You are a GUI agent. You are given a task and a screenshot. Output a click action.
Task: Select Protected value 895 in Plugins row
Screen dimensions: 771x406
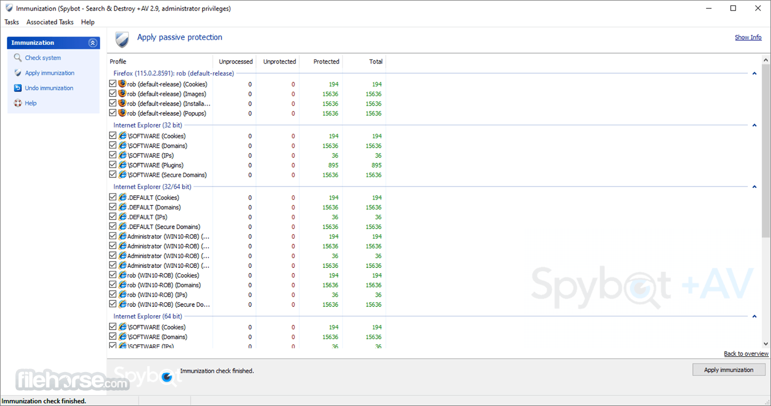click(333, 165)
